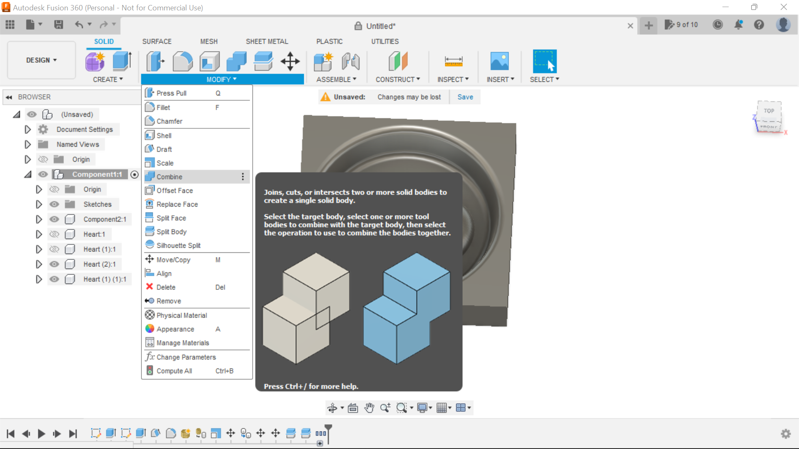Screen dimensions: 799x449
Task: Click the notifications bell icon
Action: point(738,25)
